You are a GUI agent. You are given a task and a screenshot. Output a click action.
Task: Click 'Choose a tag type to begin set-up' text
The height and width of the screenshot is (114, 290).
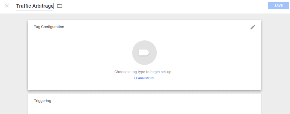click(144, 72)
